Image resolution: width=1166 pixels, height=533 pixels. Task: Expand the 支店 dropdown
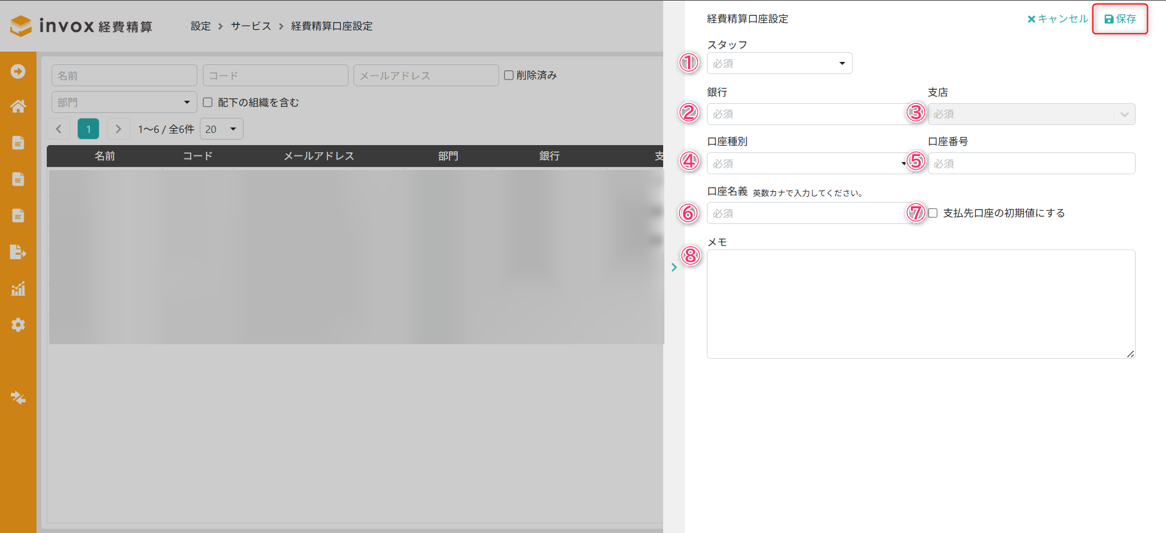(x=1031, y=114)
